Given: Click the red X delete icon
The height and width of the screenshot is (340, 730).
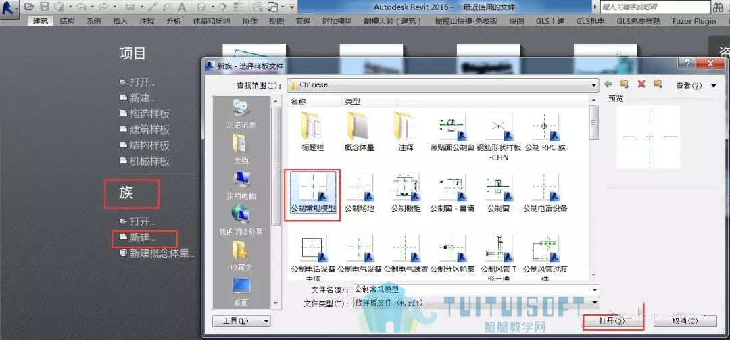Looking at the screenshot, I should tap(641, 84).
